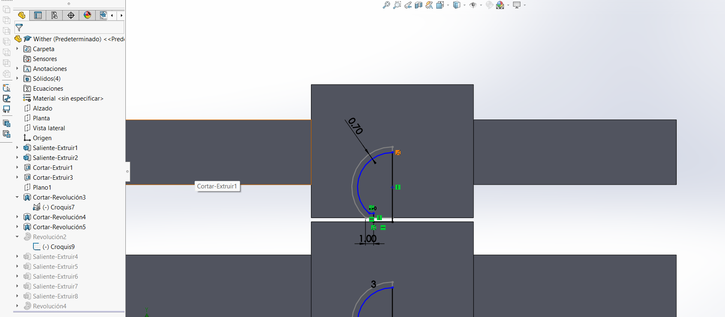This screenshot has width=725, height=317.
Task: Expand the Cortar-Extruir3 feature
Action: 17,177
